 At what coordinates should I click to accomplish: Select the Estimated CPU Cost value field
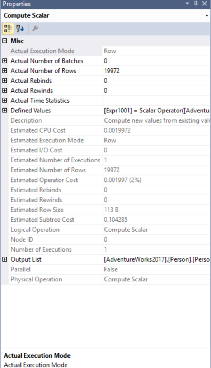tap(156, 130)
